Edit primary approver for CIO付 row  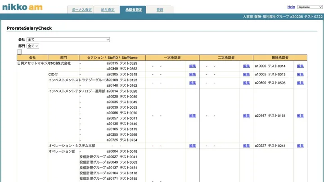pyautogui.click(x=193, y=74)
